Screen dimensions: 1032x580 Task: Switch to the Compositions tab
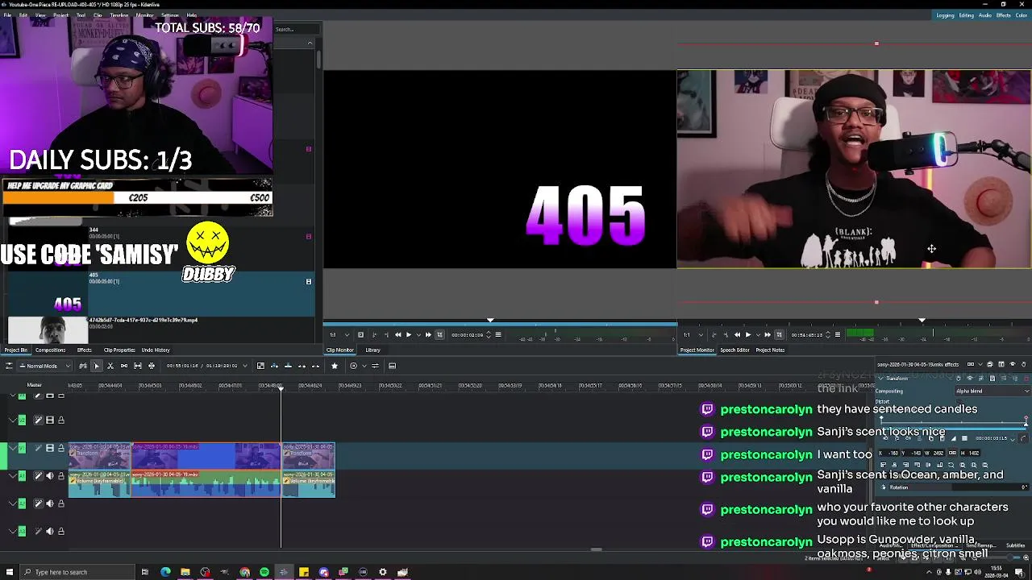(50, 350)
